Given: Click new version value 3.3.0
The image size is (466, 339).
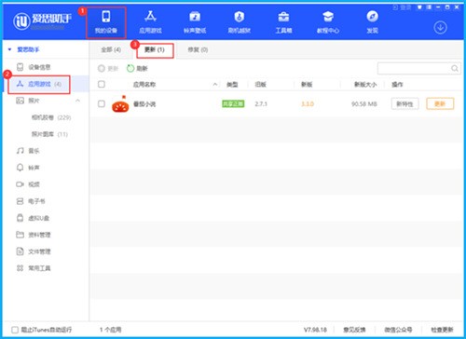Looking at the screenshot, I should [x=308, y=104].
